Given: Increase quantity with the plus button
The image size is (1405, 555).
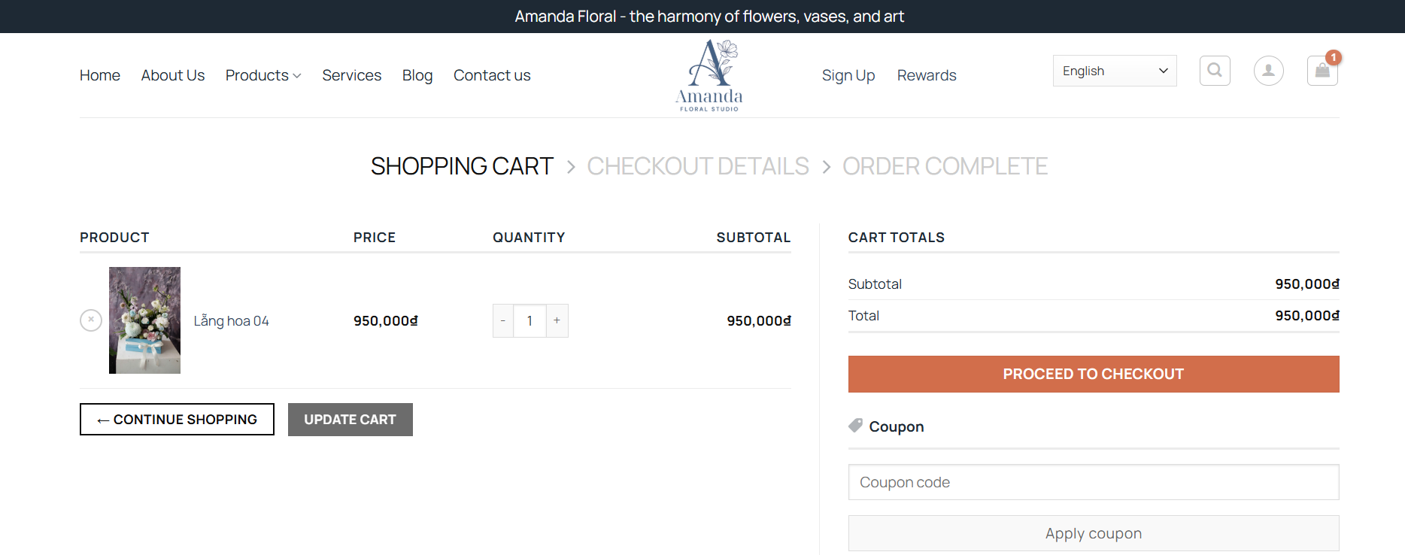Looking at the screenshot, I should (557, 320).
